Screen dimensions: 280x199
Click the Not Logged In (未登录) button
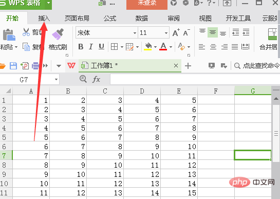tap(147, 4)
